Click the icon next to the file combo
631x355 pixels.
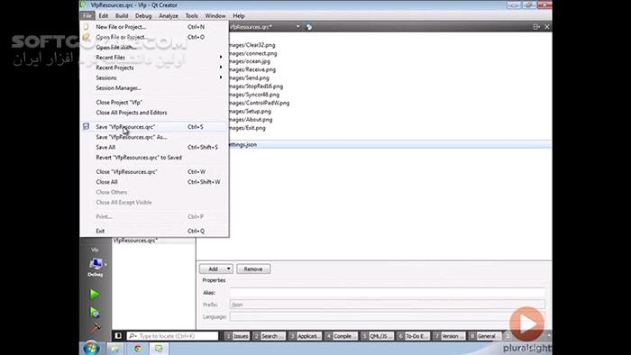tap(309, 27)
